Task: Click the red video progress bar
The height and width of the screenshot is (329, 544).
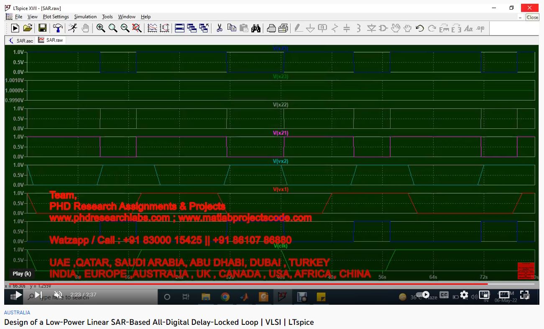Action: (x=251, y=284)
